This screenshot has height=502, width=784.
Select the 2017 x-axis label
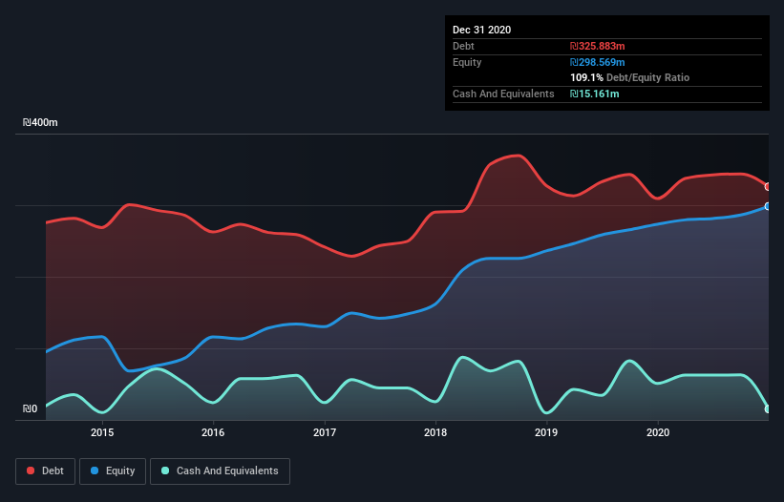coord(325,432)
